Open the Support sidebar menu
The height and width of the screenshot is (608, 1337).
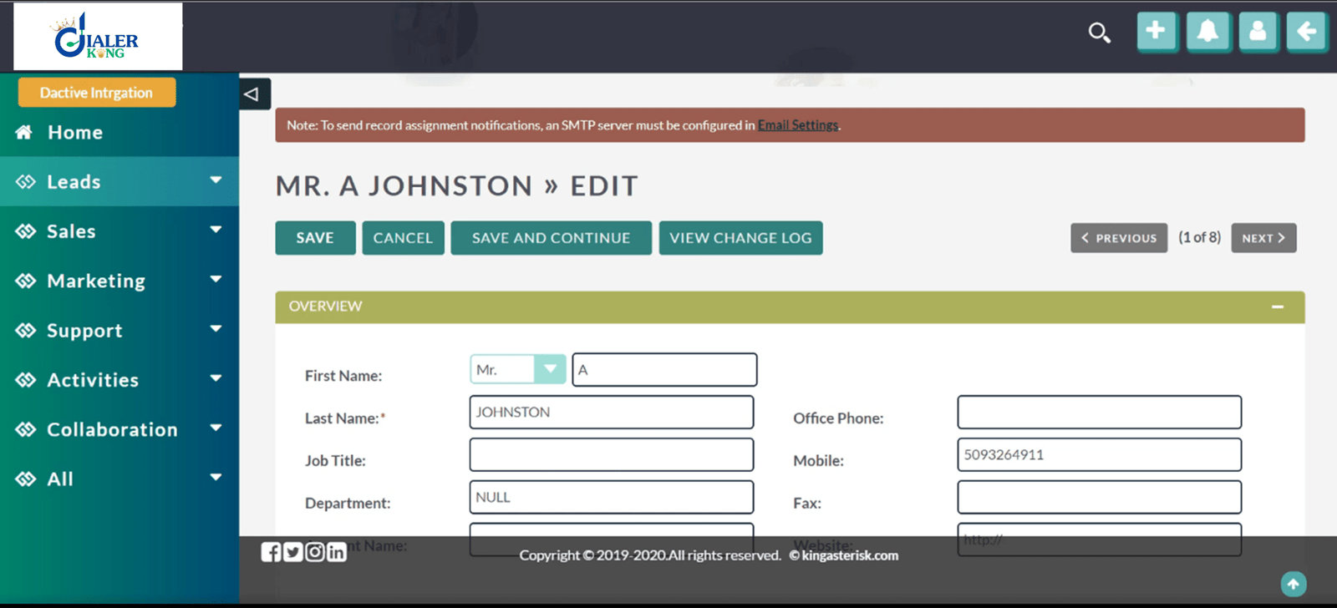click(84, 331)
